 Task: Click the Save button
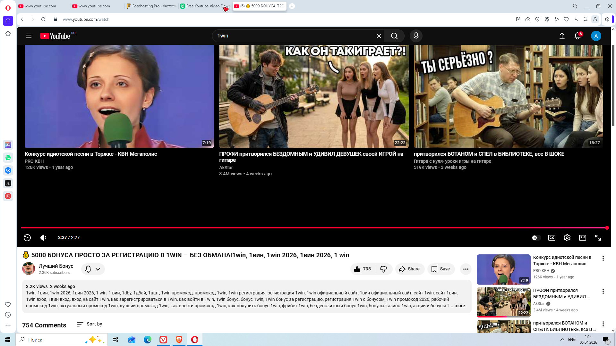click(441, 269)
